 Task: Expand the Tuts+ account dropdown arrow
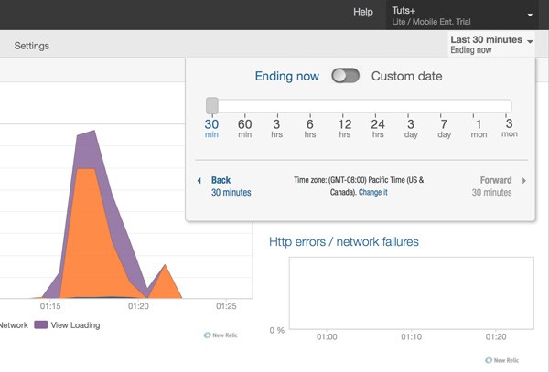[530, 15]
